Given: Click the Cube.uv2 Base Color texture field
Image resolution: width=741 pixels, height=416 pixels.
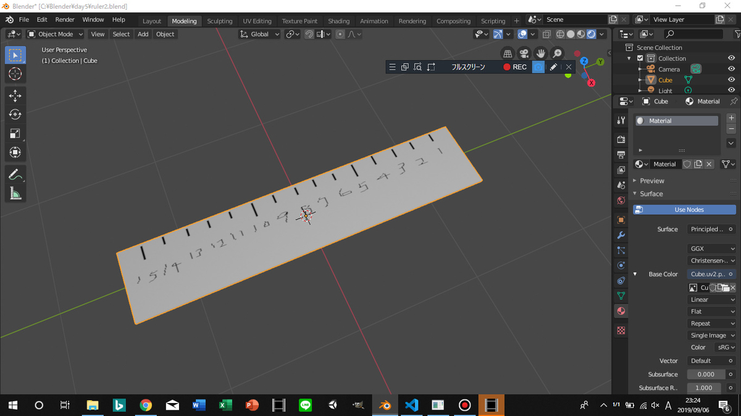Looking at the screenshot, I should point(711,274).
